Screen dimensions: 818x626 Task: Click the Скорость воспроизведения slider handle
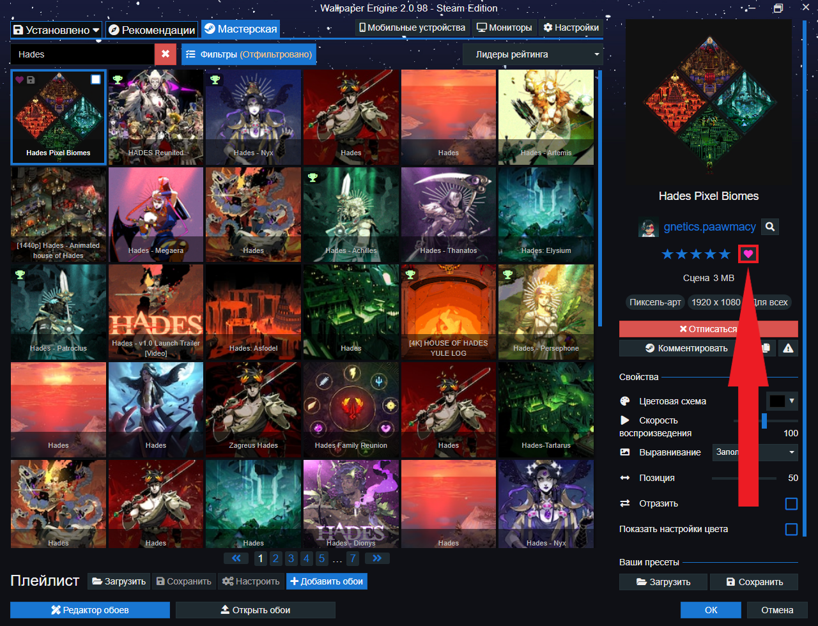click(x=764, y=420)
